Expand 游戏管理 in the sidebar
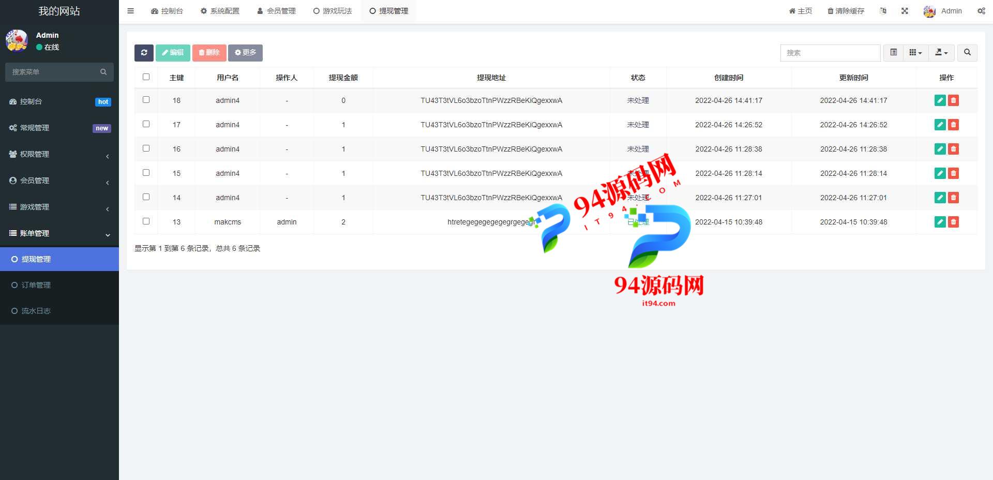This screenshot has width=993, height=480. tap(59, 207)
